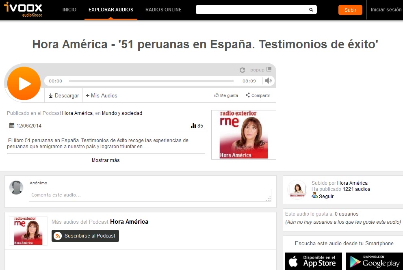Viewport: 403px width, 270px height.
Task: Open the player in popup window
Action: click(261, 69)
